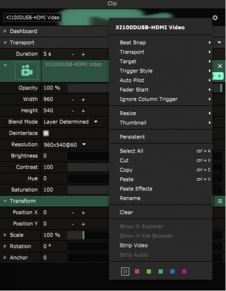Toggle the Deinterlace checkbox
Image resolution: width=226 pixels, height=291 pixels.
46,133
